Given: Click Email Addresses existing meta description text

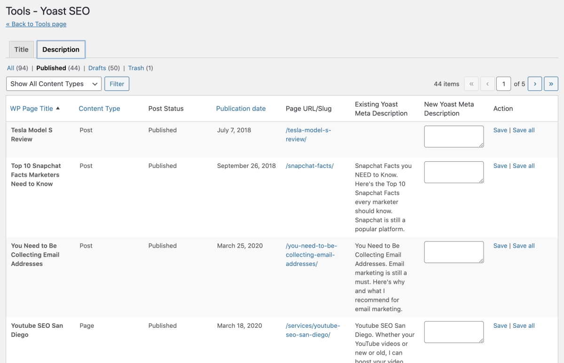Looking at the screenshot, I should (x=381, y=277).
